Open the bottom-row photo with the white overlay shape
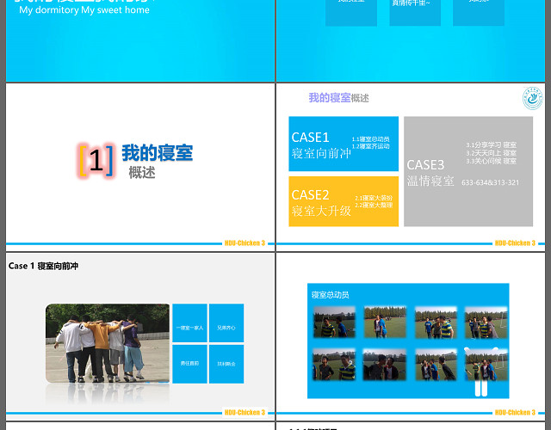551x430 pixels. pos(486,365)
